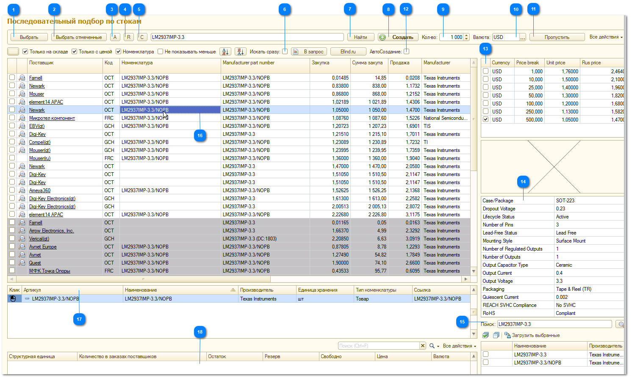Clear the Поиск (Ctrl+F) field with X icon
This screenshot has width=632, height=378.
coord(422,346)
